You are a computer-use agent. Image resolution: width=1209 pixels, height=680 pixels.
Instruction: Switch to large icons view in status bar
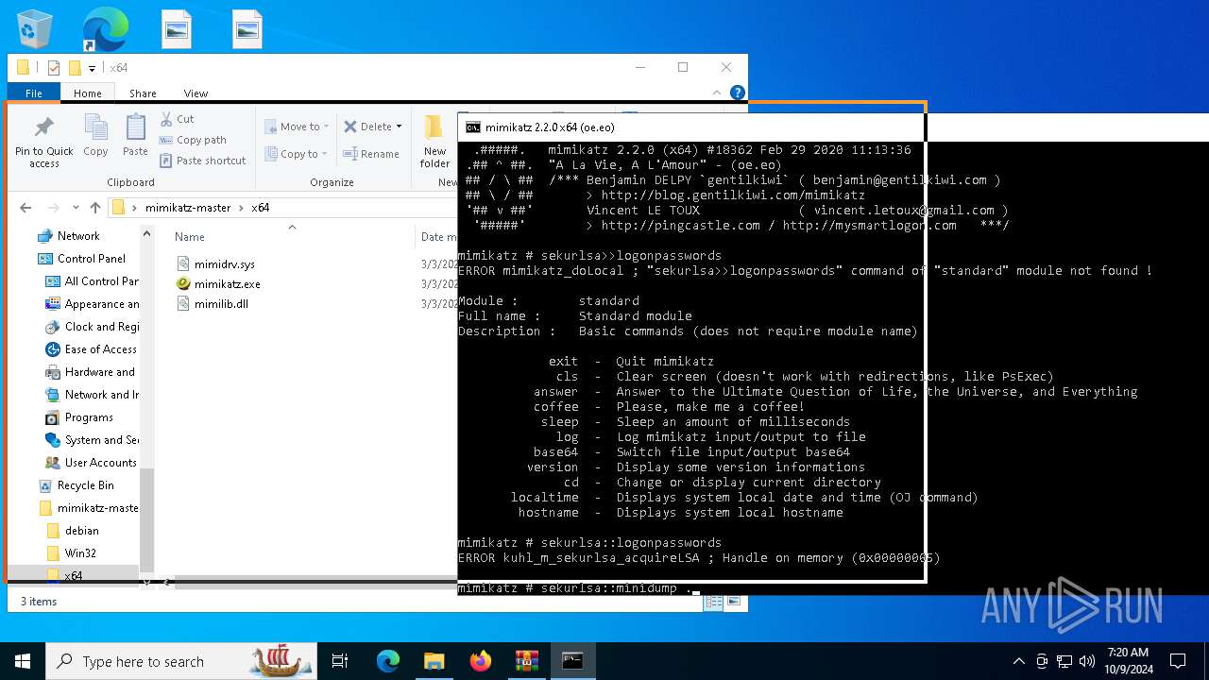tap(733, 602)
